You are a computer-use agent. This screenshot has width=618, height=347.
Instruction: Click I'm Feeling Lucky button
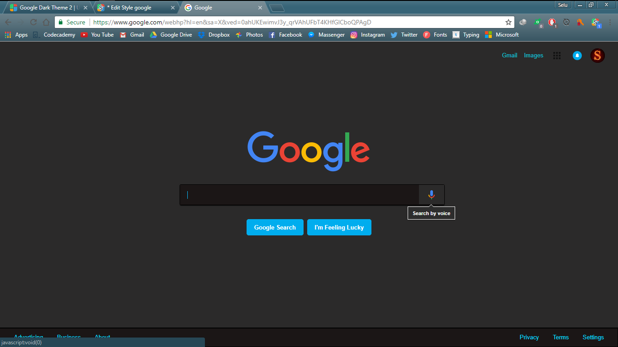(x=339, y=227)
